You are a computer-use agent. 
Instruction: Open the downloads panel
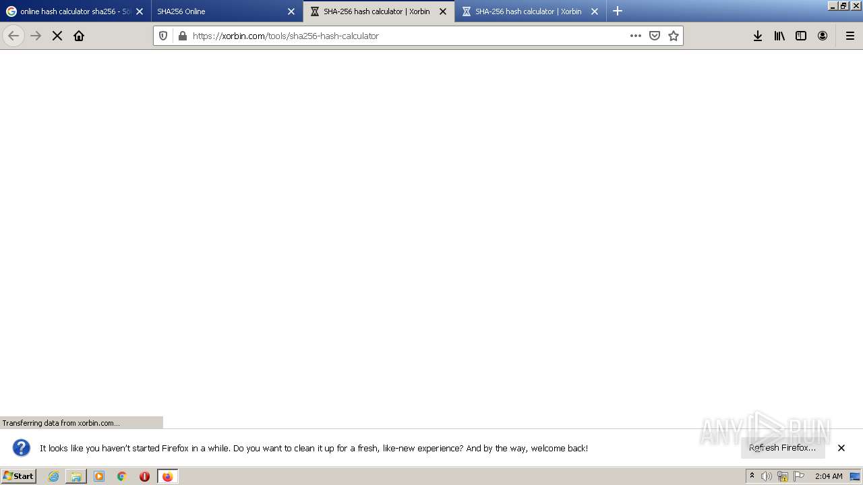(758, 36)
